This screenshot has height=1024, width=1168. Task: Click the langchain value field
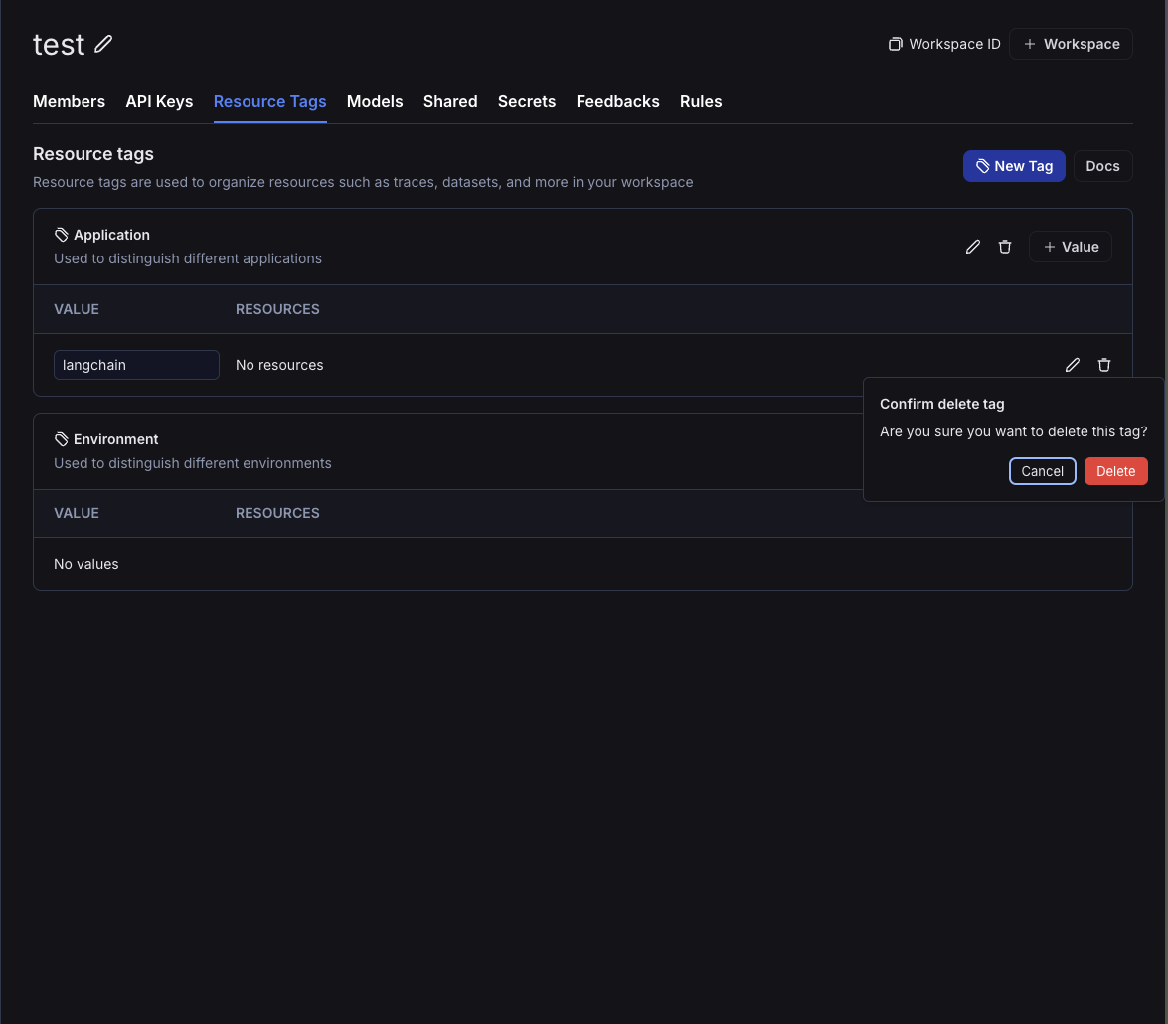pyautogui.click(x=136, y=365)
